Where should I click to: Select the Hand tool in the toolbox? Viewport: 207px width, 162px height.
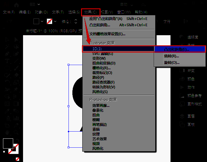tap(7, 132)
